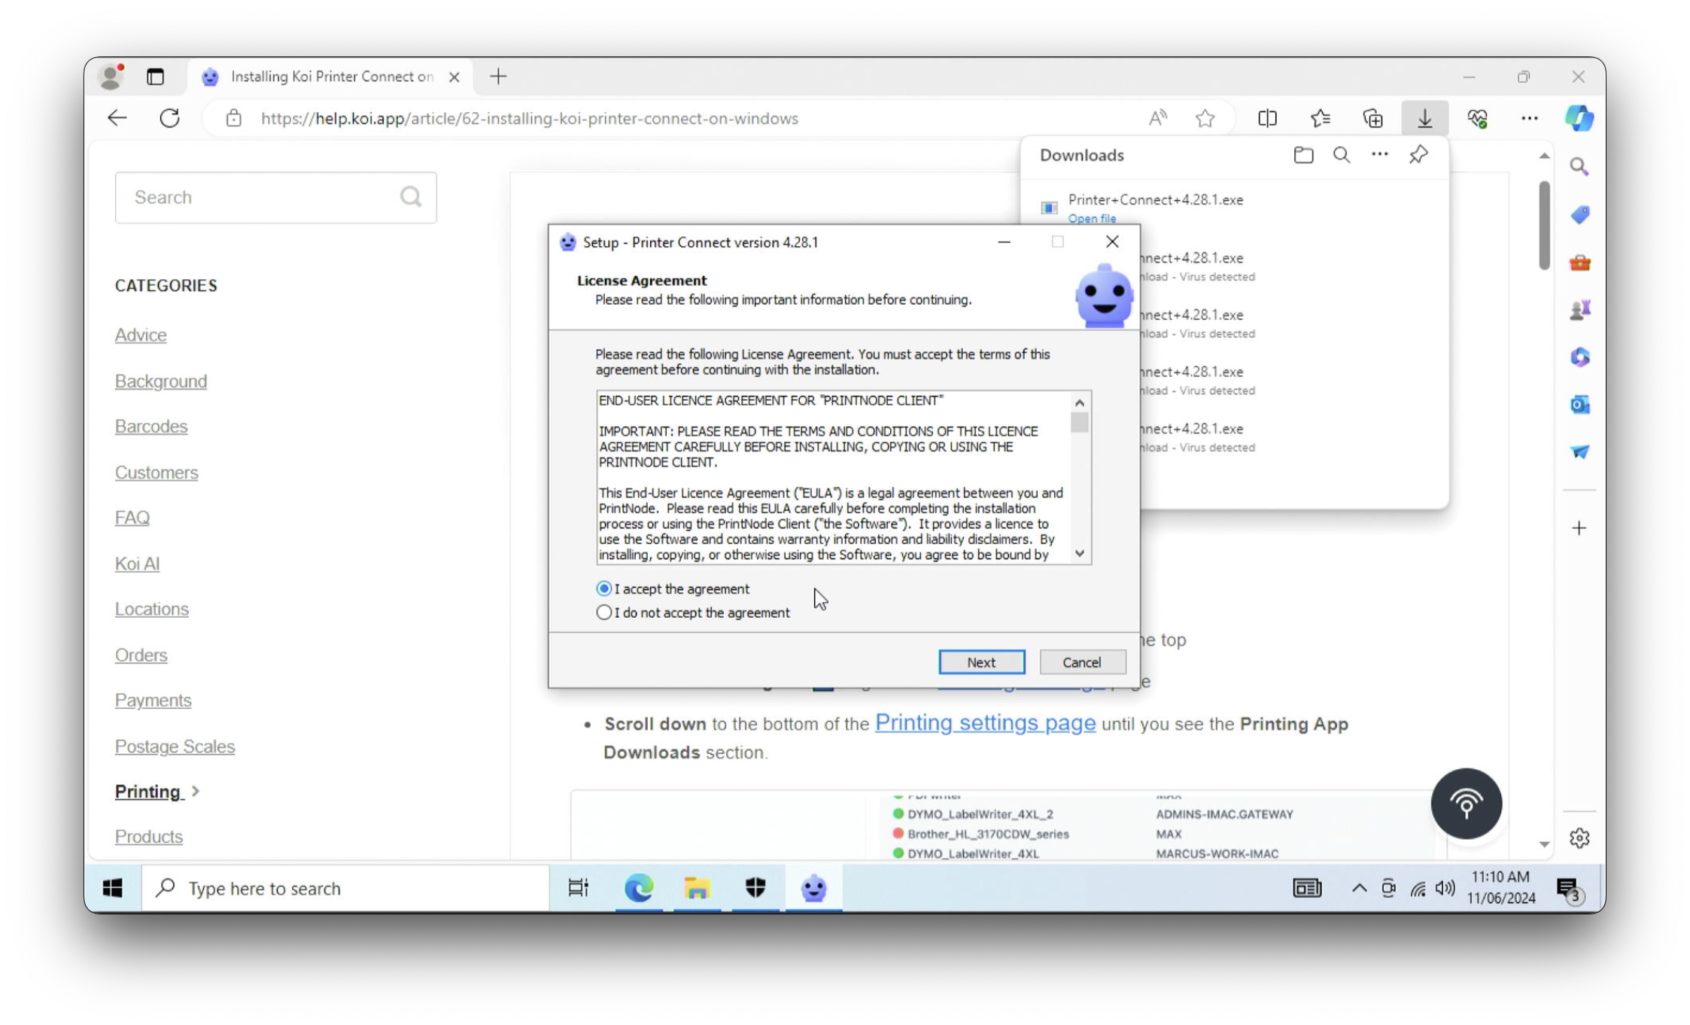Click the help site Search field
The height and width of the screenshot is (1025, 1690).
263,197
